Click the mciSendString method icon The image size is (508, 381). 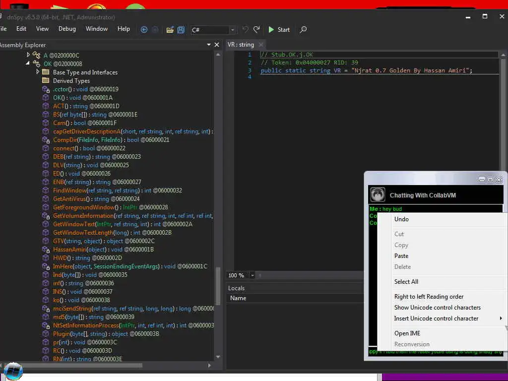pos(46,309)
